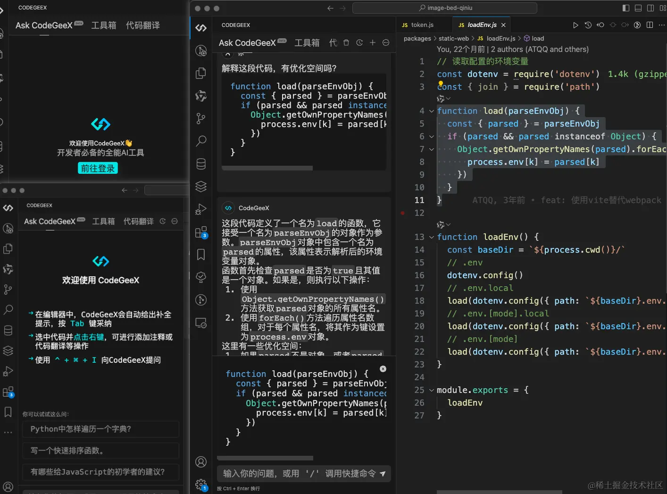Open history clock icon in bottom-left window
The image size is (667, 494).
pos(163,221)
